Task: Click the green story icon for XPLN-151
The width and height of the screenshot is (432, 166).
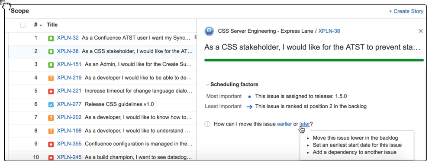Action: click(x=51, y=65)
